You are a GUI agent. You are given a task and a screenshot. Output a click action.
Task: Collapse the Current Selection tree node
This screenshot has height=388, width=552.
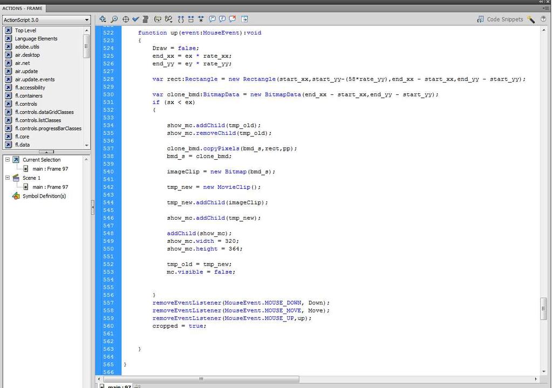point(7,160)
